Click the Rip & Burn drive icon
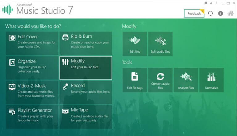Screen dimensions: 237x136 coord(65,37)
